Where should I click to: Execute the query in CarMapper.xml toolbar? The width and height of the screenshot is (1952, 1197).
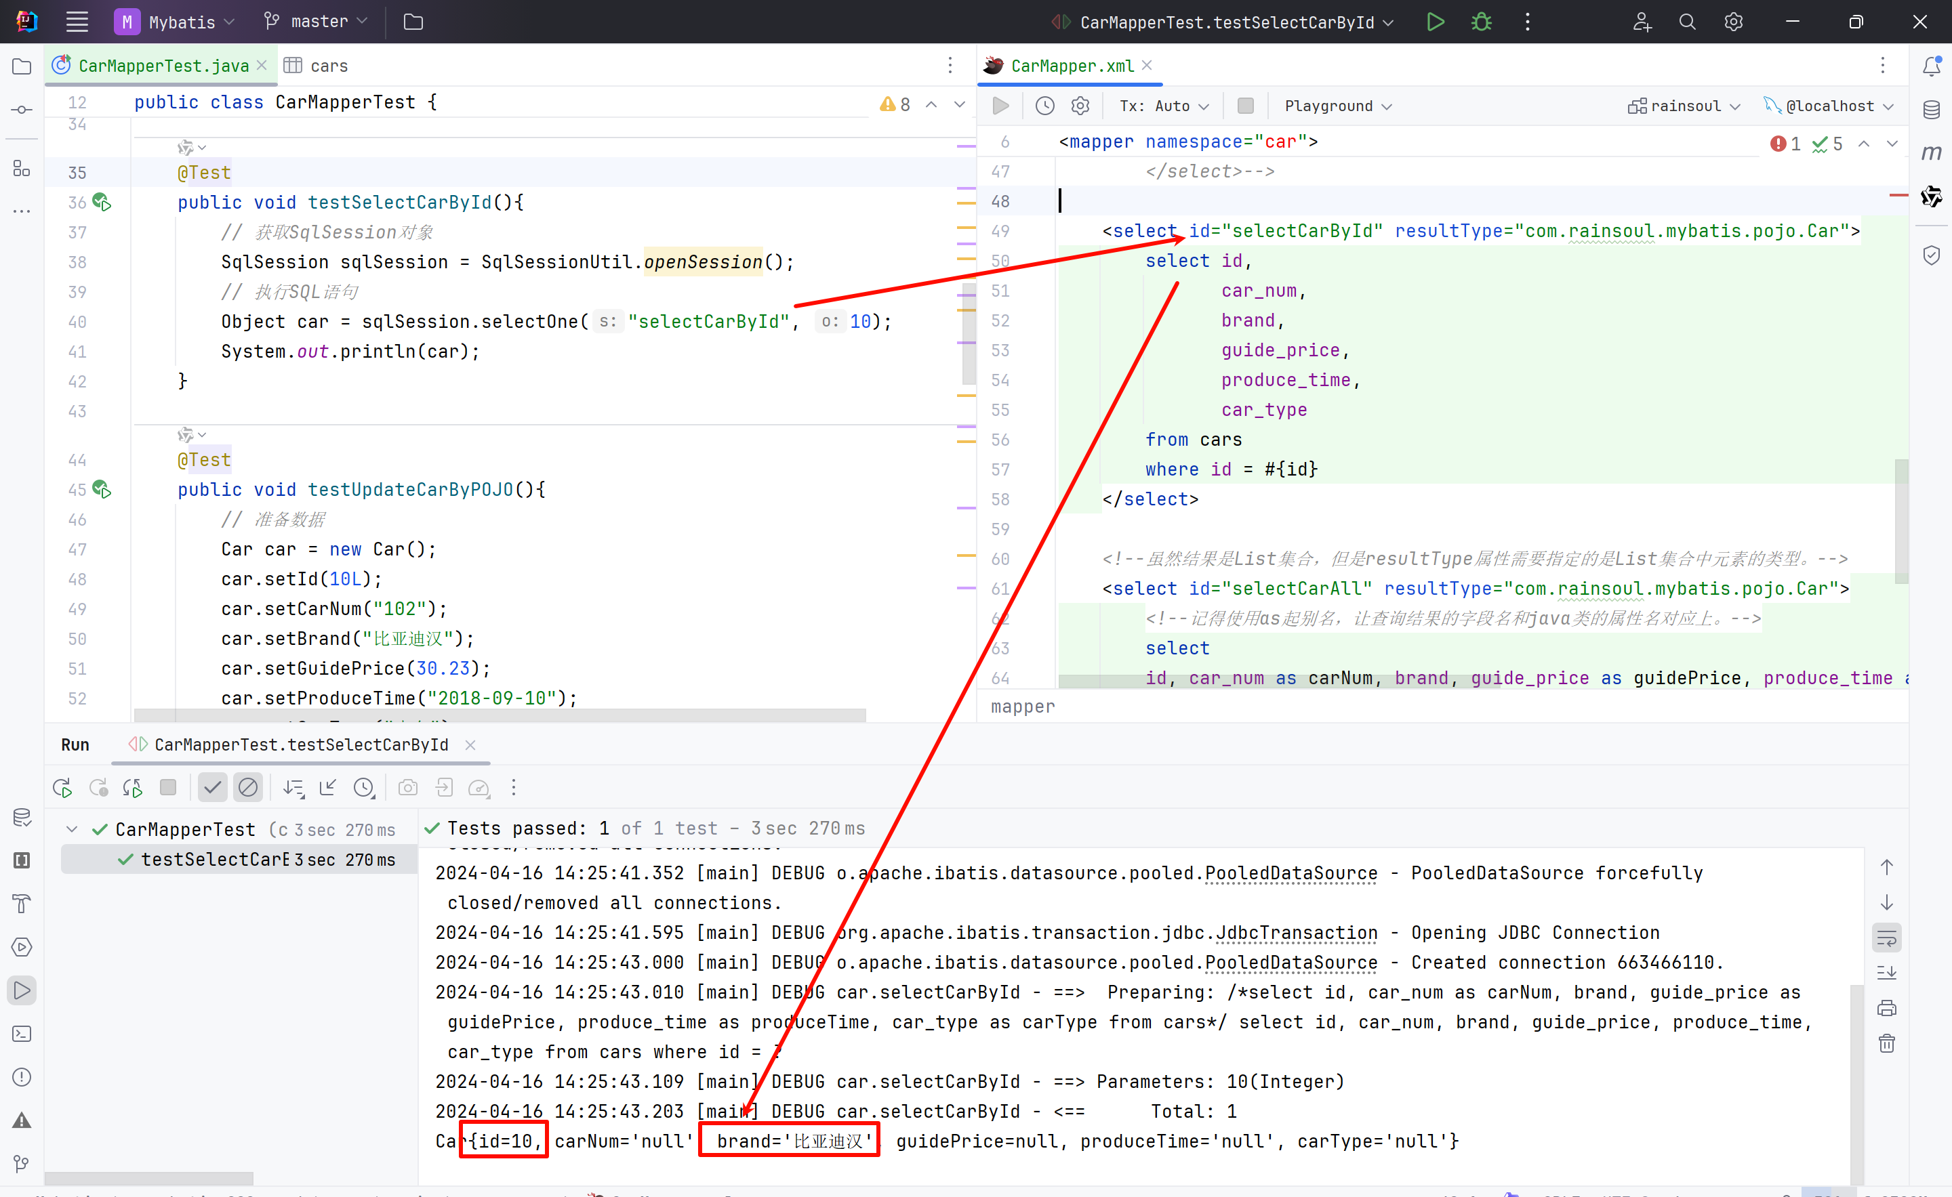(1001, 105)
